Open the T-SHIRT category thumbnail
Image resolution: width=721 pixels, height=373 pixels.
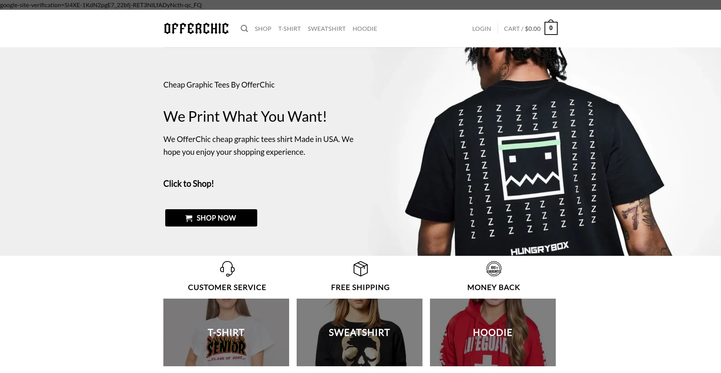pyautogui.click(x=226, y=332)
